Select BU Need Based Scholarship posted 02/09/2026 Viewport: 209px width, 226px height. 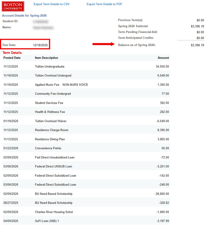pos(53,194)
